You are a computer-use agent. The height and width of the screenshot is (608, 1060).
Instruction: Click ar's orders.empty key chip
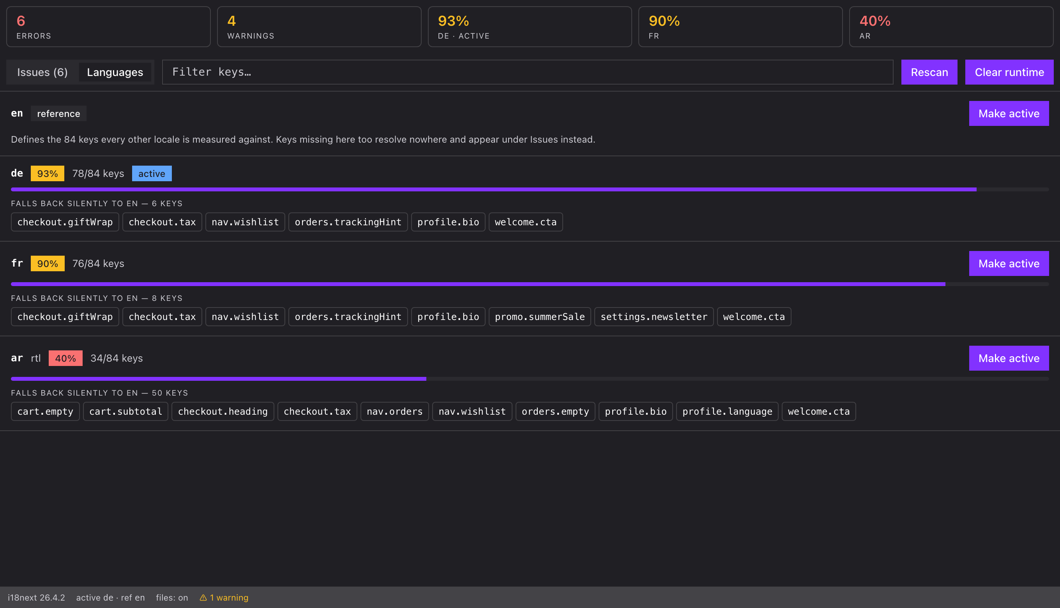point(555,412)
